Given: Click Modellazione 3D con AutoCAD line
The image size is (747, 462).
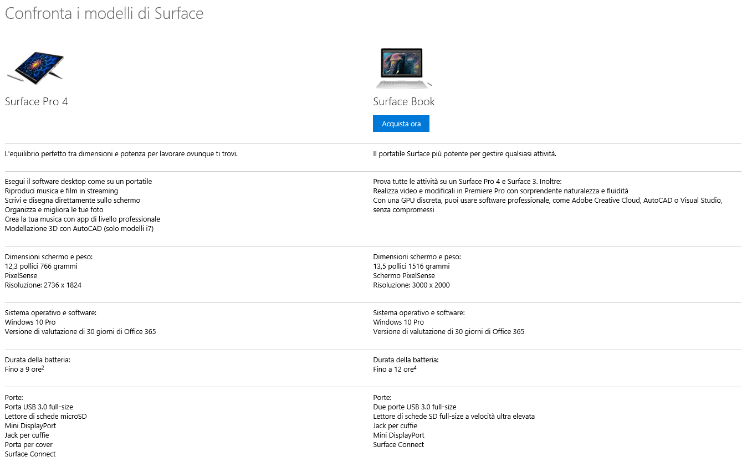Looking at the screenshot, I should click(79, 229).
